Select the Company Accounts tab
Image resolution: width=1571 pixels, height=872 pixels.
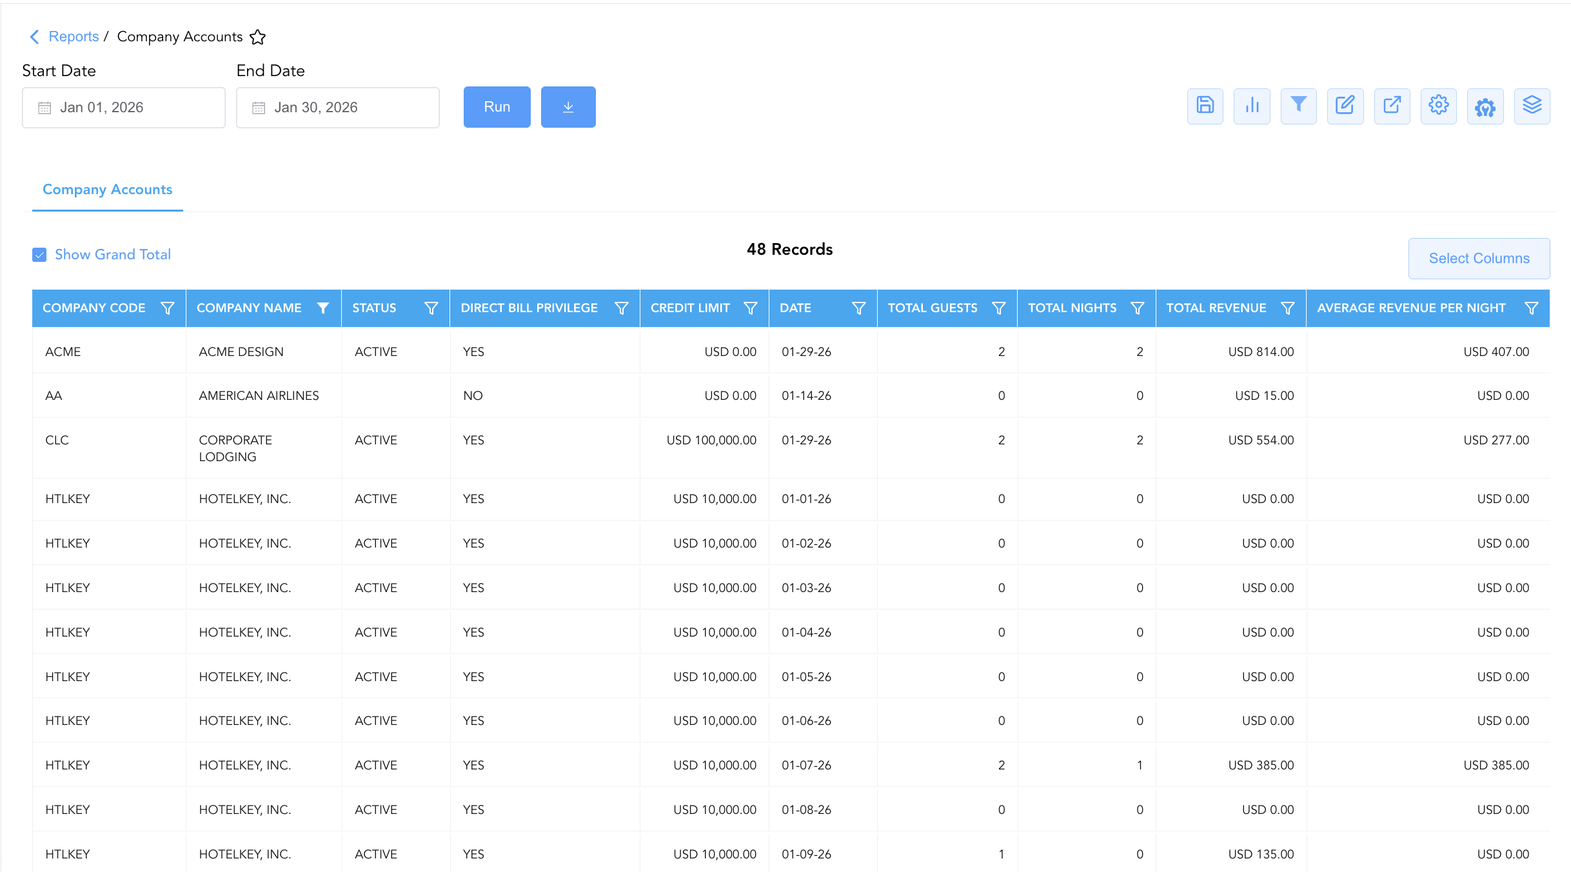point(107,190)
